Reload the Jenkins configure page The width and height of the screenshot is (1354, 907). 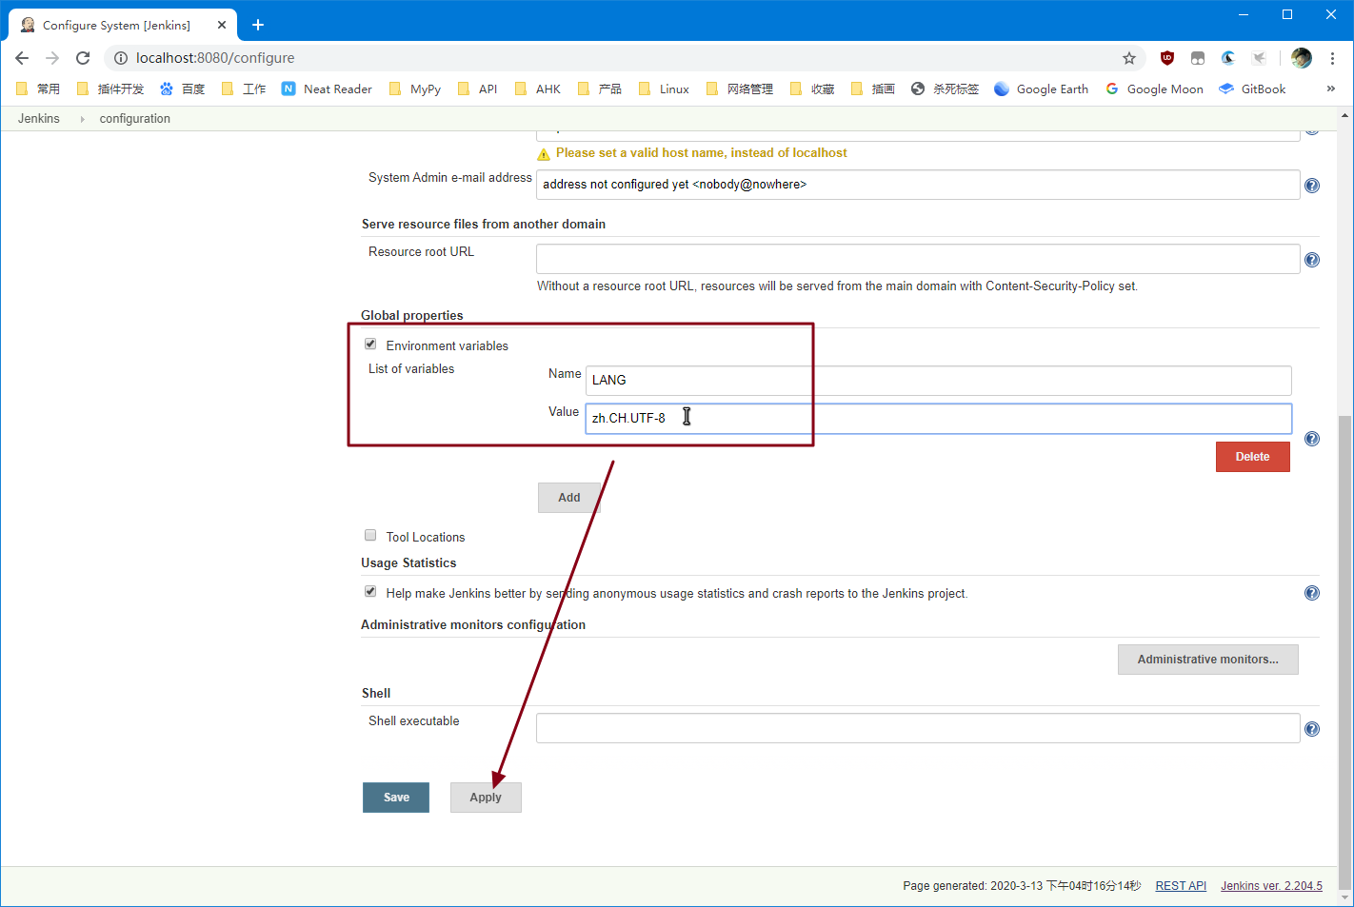pos(83,58)
